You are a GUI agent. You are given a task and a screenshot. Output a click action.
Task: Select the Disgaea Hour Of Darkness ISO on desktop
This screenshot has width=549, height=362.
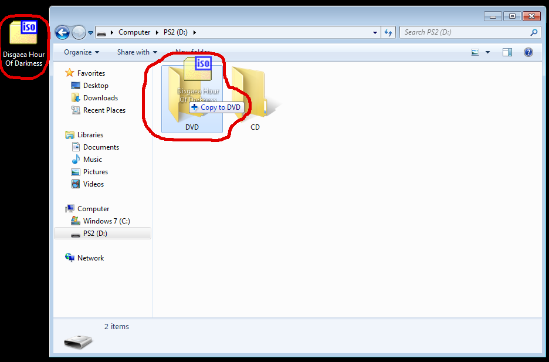click(x=24, y=41)
